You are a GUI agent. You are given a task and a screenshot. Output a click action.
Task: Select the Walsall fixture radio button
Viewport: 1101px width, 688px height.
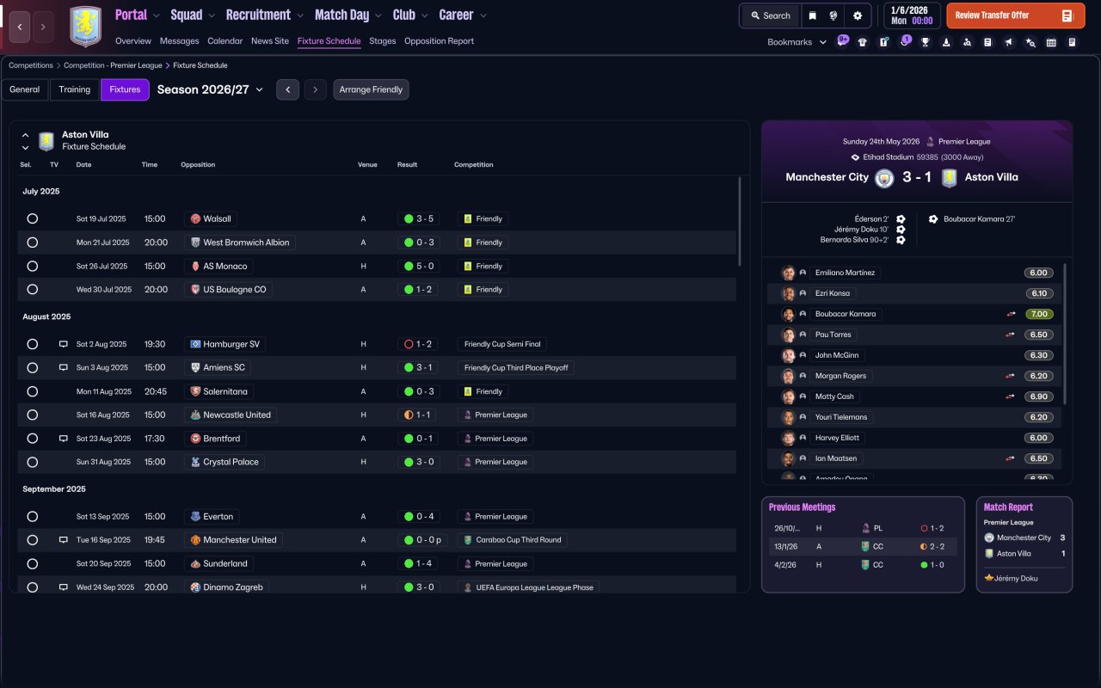pyautogui.click(x=32, y=219)
